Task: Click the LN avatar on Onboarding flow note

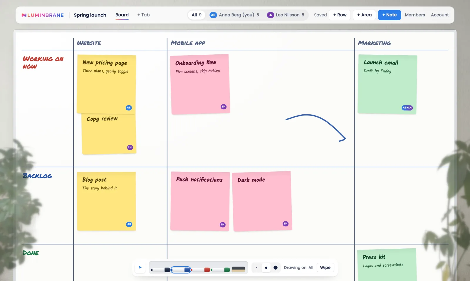Action: [224, 107]
